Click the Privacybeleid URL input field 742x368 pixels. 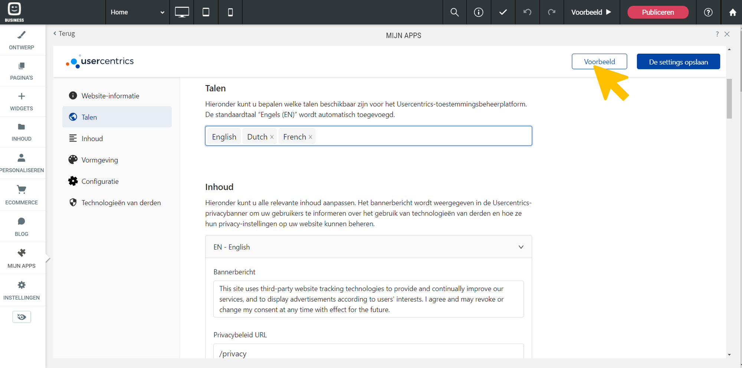(368, 353)
